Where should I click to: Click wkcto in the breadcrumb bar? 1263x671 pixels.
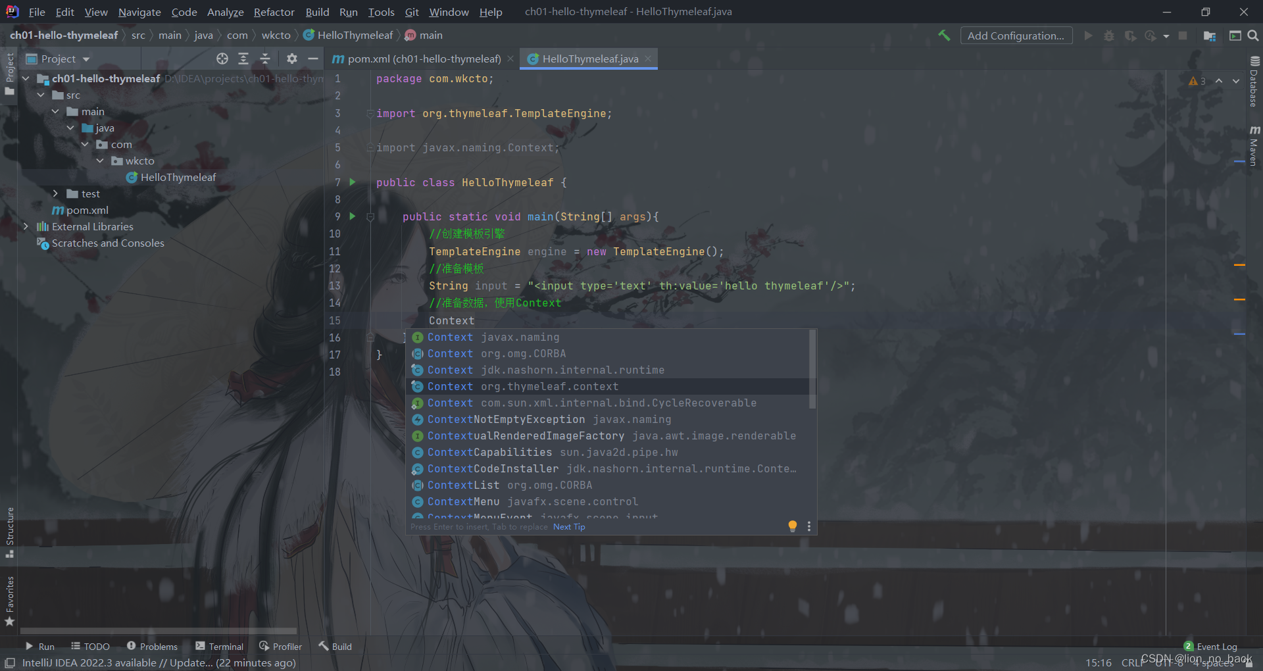276,36
